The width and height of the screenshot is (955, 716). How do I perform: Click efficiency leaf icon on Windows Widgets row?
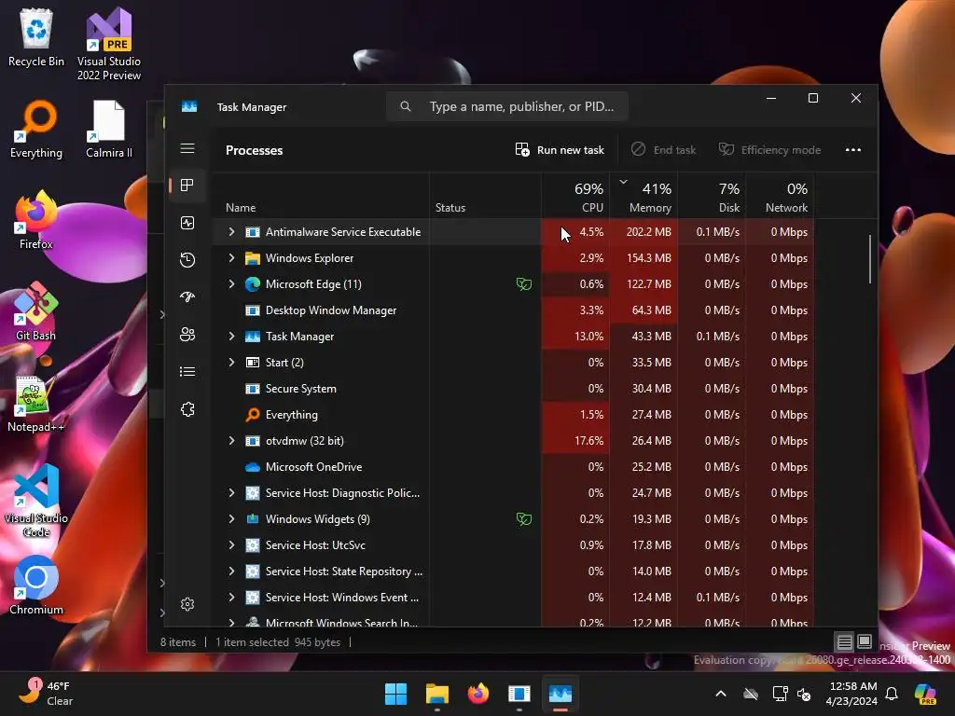[524, 519]
